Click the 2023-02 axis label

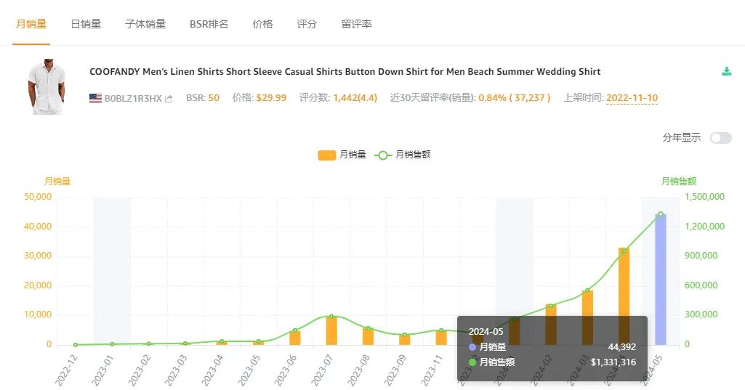point(140,370)
